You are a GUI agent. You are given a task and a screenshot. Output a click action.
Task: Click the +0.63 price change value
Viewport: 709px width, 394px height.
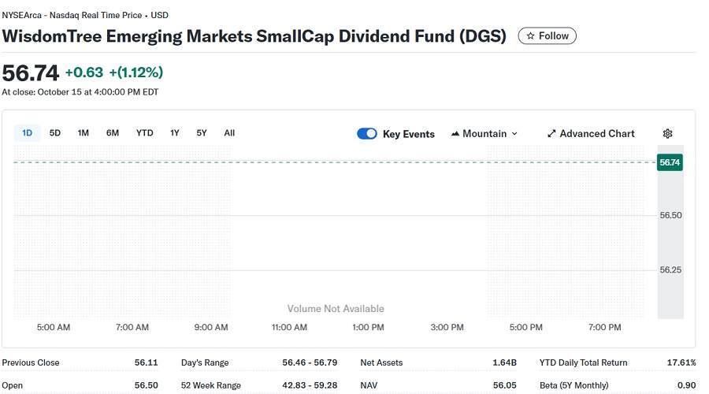84,72
